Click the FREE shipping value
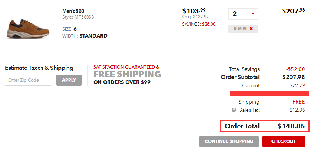This screenshot has height=153, width=317. tap(298, 102)
